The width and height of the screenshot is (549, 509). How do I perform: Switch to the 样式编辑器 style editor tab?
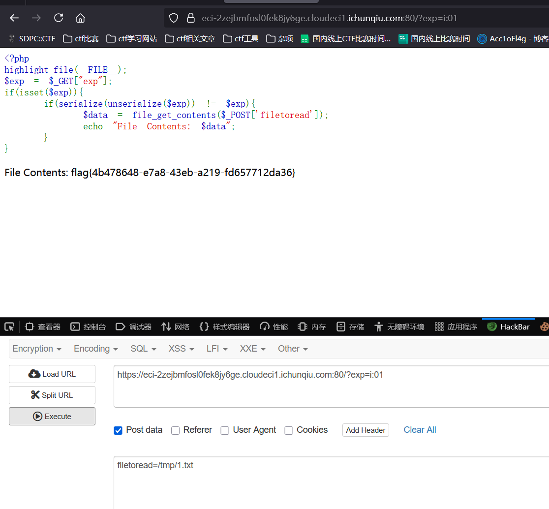pyautogui.click(x=224, y=327)
